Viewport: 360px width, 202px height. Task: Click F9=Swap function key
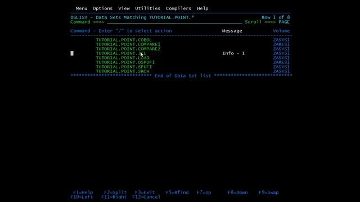(x=269, y=192)
